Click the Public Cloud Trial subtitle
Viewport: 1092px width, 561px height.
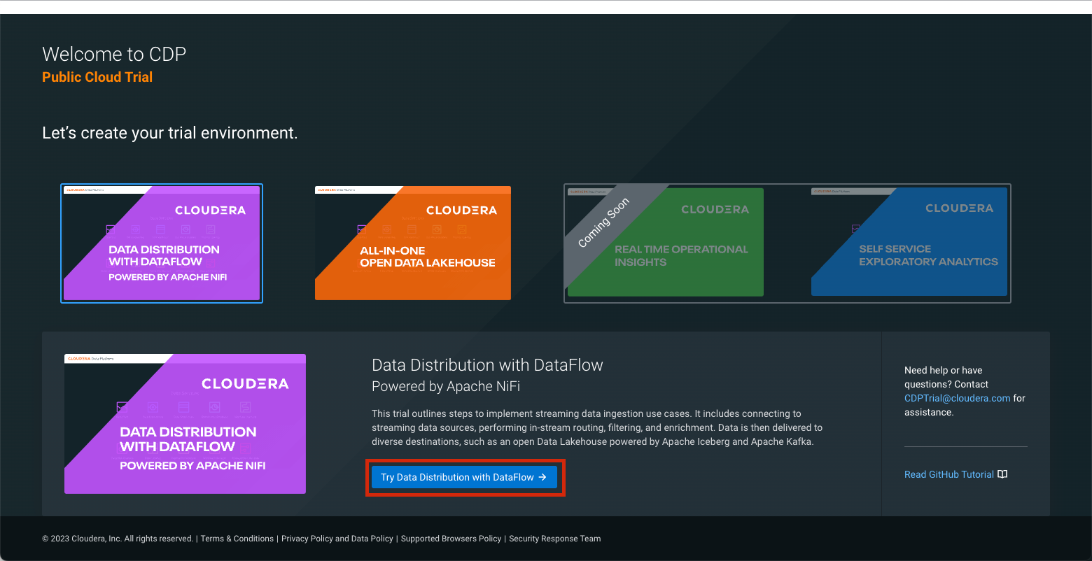click(x=97, y=77)
